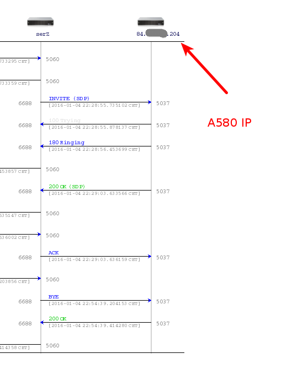Click the serZ server host icon
Viewport: 308px width, 386px height.
click(x=40, y=21)
